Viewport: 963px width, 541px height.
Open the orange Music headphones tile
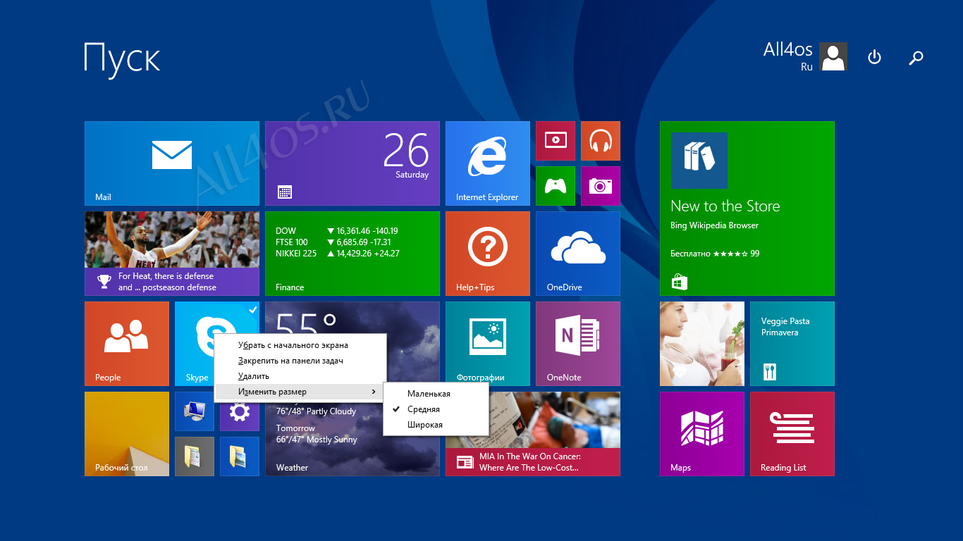tap(601, 141)
